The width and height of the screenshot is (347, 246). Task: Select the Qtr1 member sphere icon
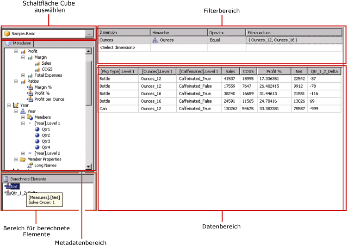pos(37,129)
